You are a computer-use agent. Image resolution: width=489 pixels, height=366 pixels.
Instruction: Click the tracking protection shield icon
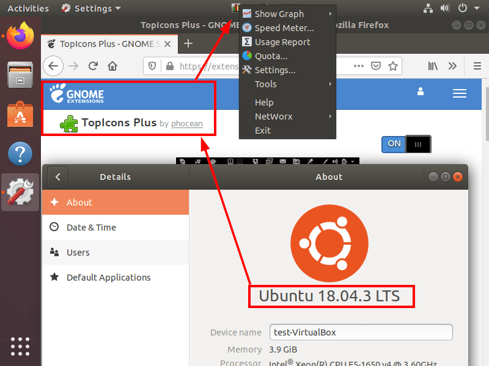point(152,66)
